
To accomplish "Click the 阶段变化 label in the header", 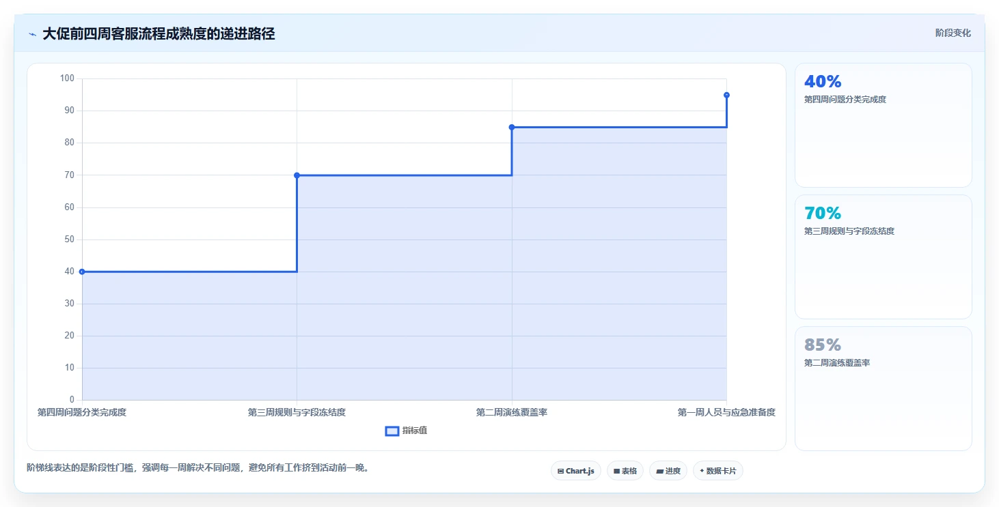I will tap(953, 33).
